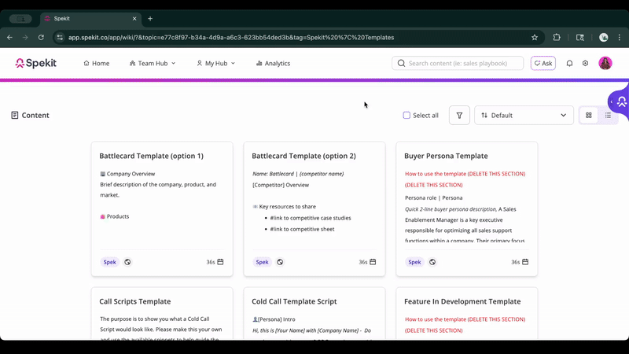629x354 pixels.
Task: Switch to grid view
Action: click(x=588, y=115)
